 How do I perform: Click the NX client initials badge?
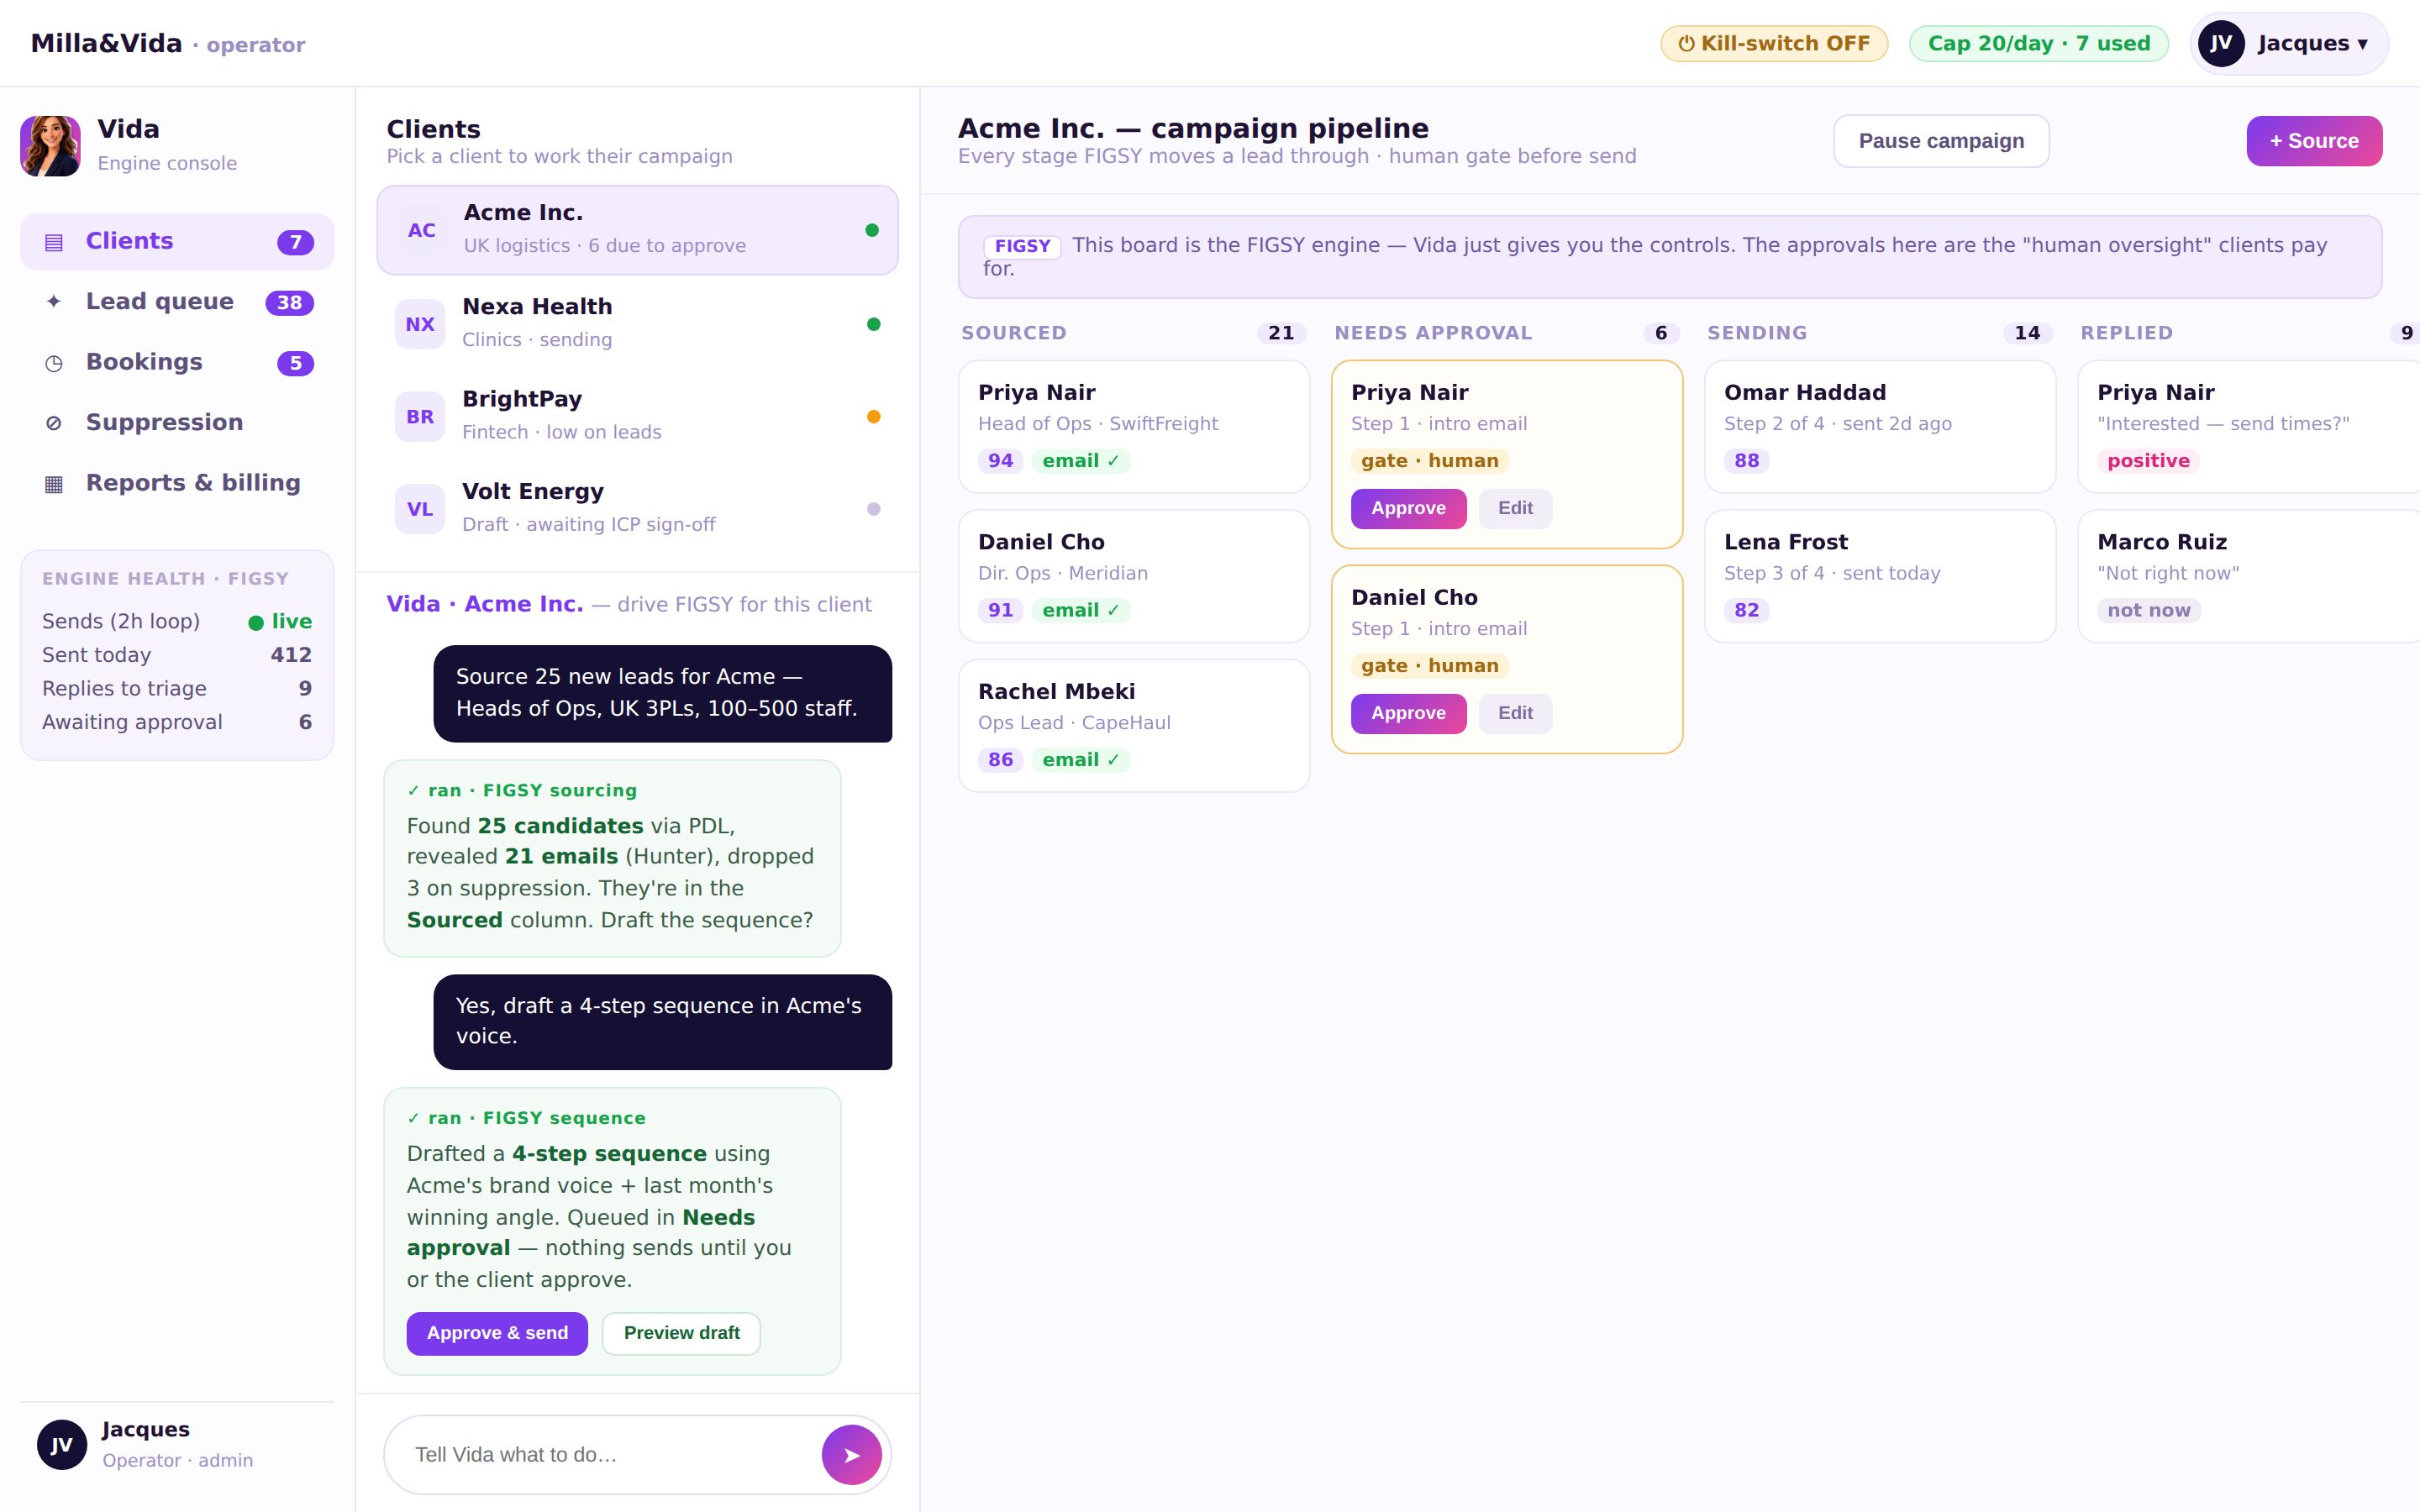(x=420, y=324)
